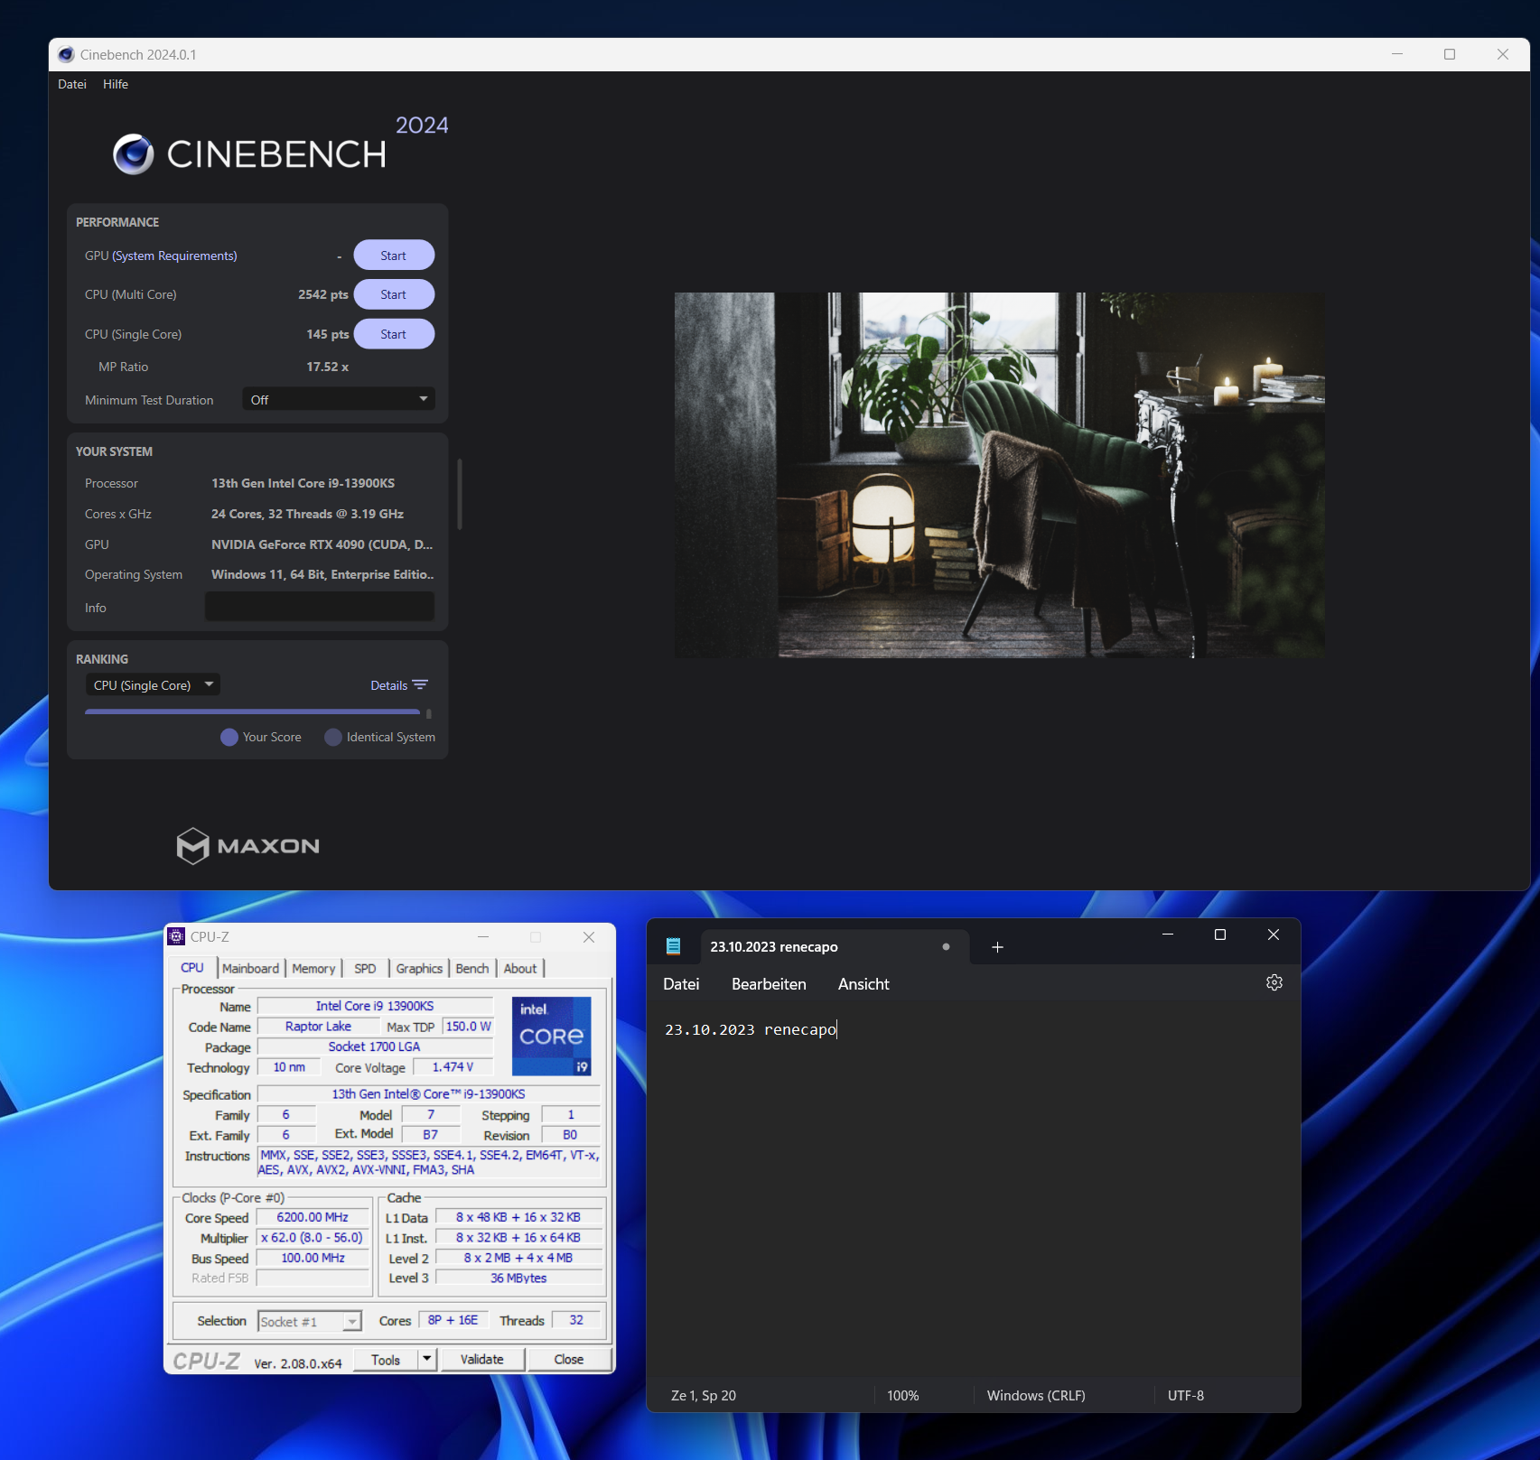Click the unsaved-changes dot on Notepad tab
Screen dimensions: 1540x1460
(x=946, y=947)
